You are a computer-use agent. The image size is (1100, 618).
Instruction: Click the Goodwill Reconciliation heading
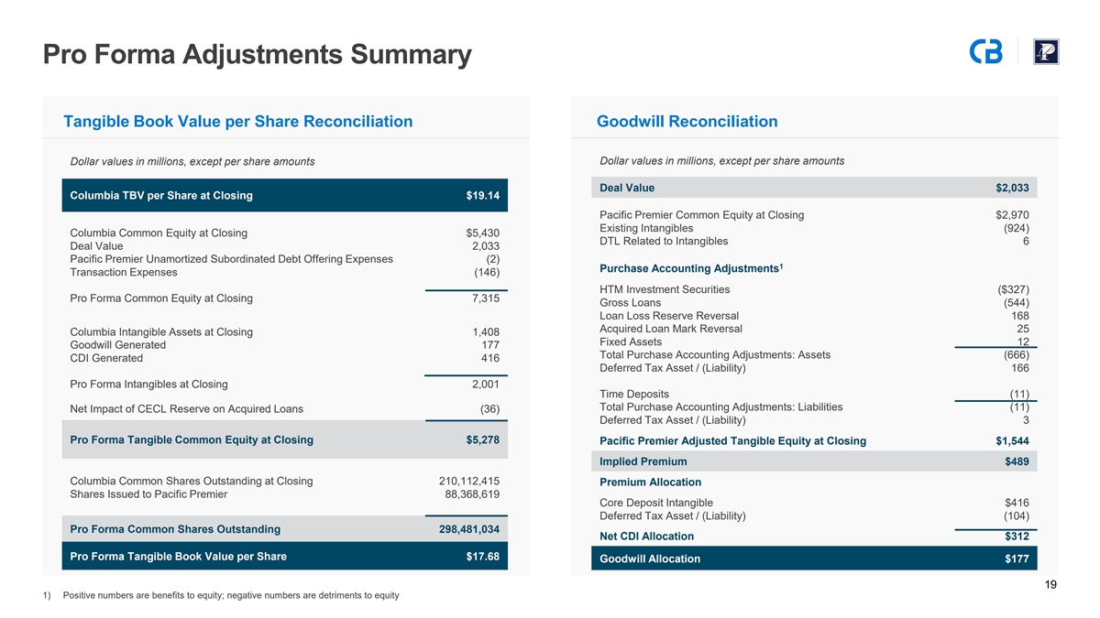click(x=687, y=122)
